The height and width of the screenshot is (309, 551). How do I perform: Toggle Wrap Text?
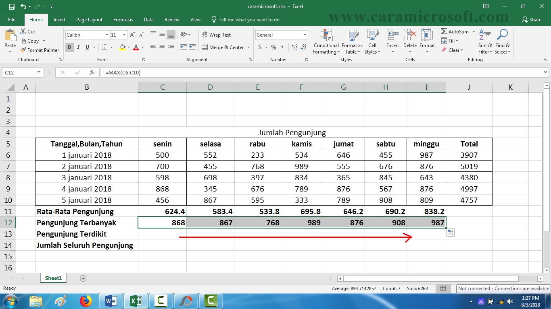coord(217,35)
